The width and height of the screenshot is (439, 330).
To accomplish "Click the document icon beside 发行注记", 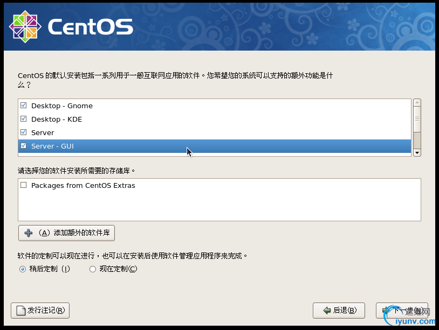I will tap(21, 311).
